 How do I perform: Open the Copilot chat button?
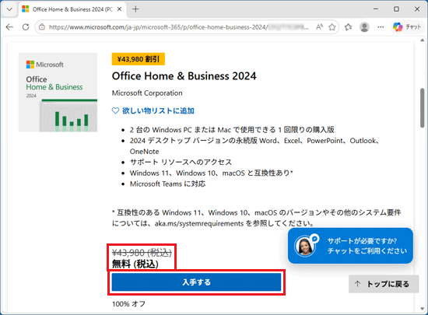coord(407,27)
